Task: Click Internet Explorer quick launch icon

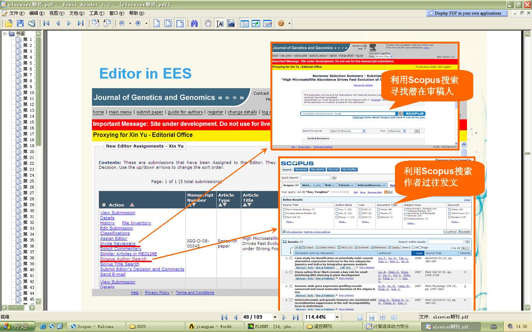Action: [44, 326]
